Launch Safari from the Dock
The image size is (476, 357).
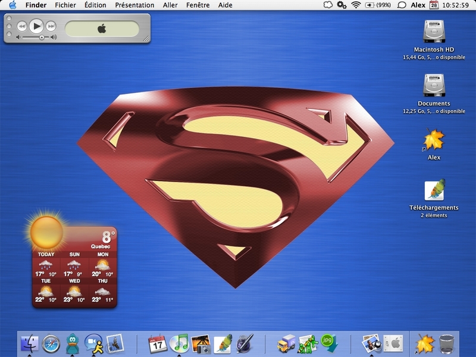51,344
